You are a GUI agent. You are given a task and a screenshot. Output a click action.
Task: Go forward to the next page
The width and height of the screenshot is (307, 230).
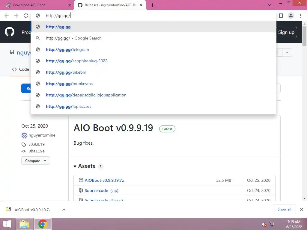16,16
